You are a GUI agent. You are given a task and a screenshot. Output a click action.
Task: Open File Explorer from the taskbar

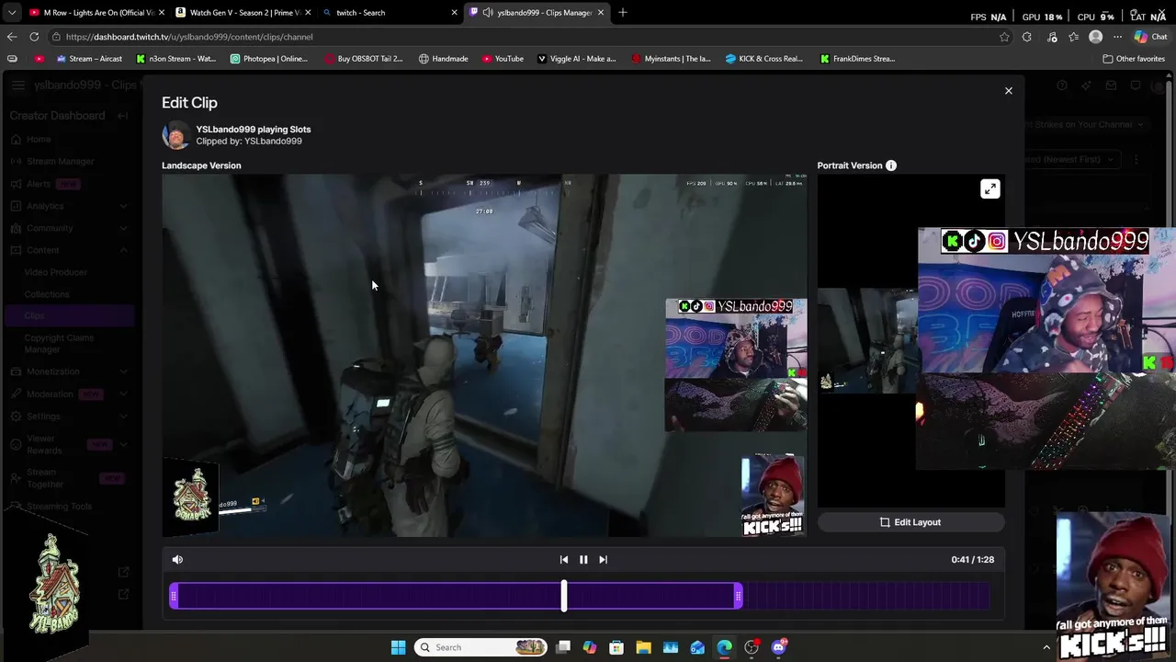pyautogui.click(x=643, y=647)
